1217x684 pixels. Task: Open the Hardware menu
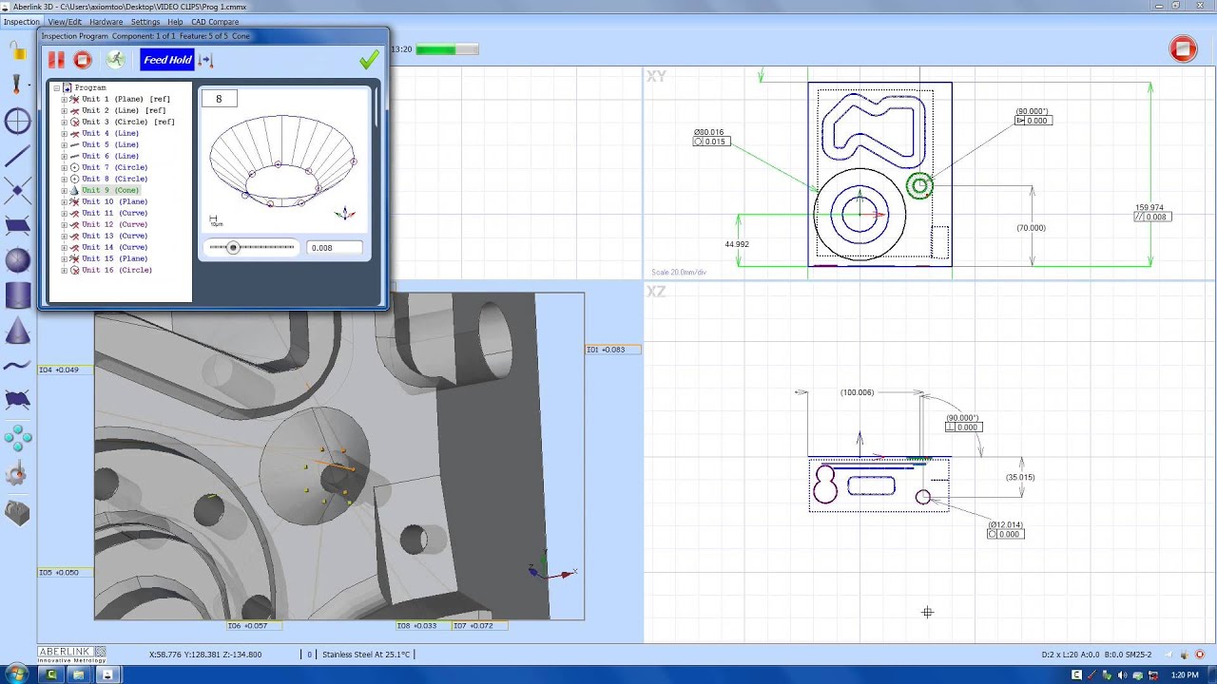106,22
